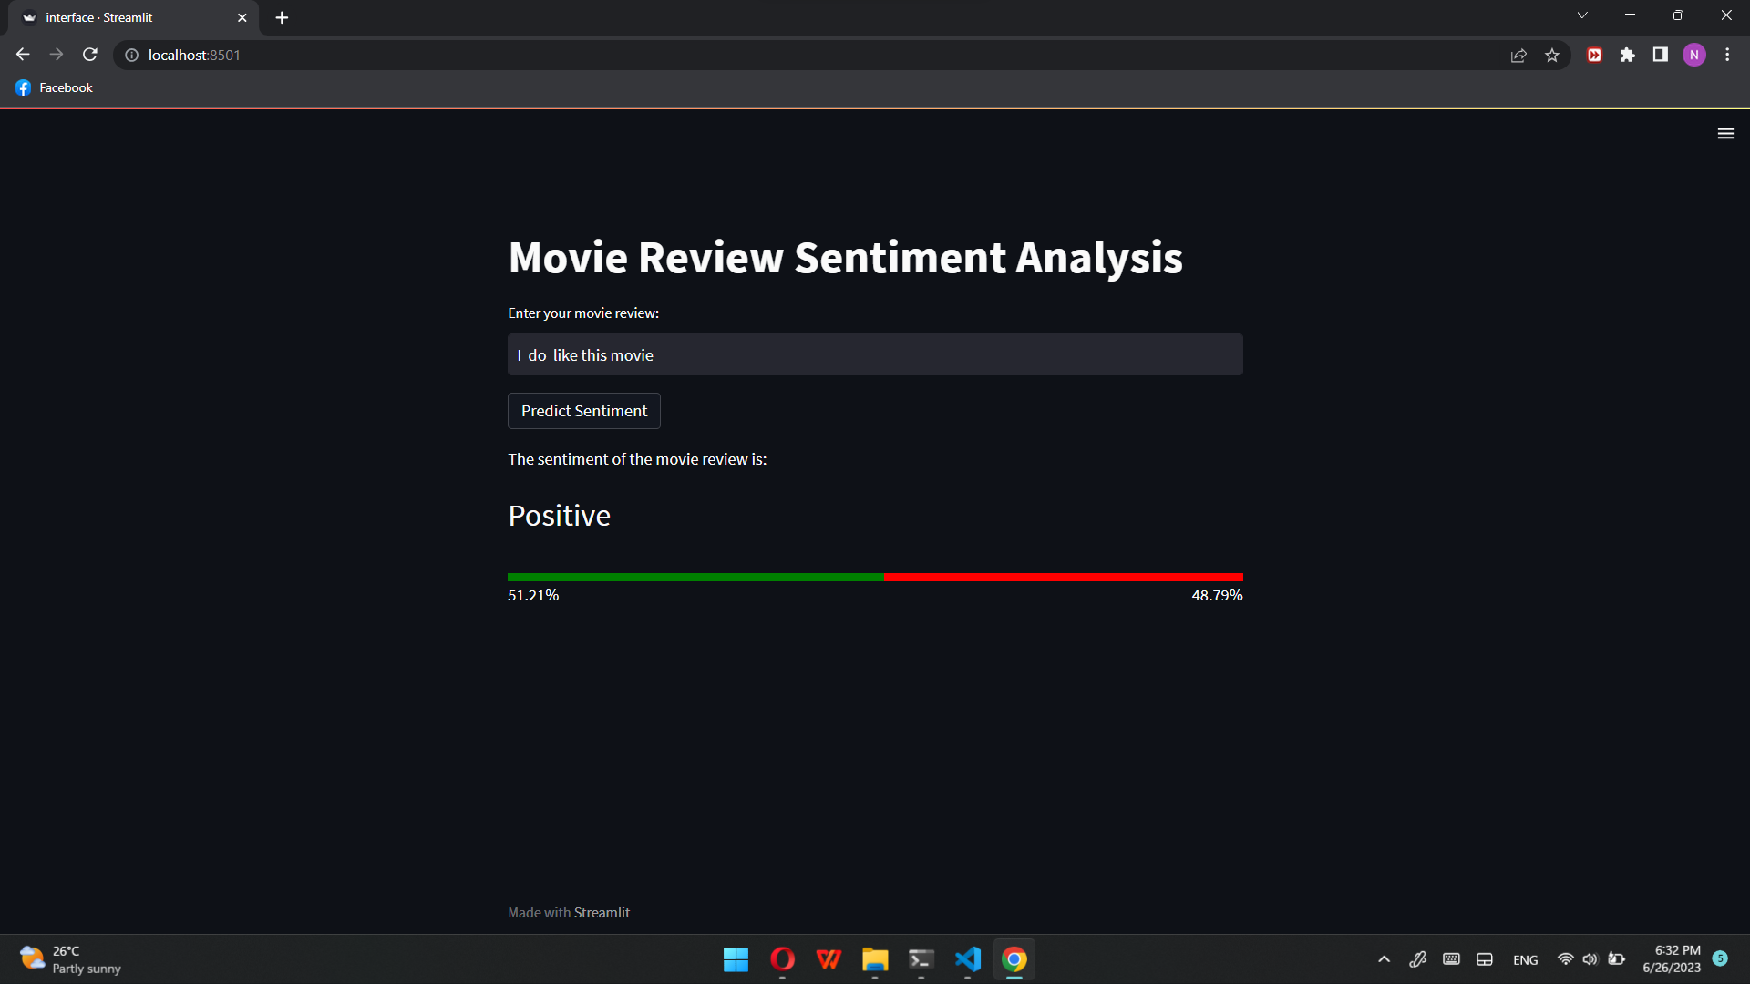
Task: Share the page using the share icon
Action: pos(1517,55)
